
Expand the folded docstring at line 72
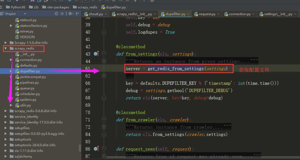(104, 127)
